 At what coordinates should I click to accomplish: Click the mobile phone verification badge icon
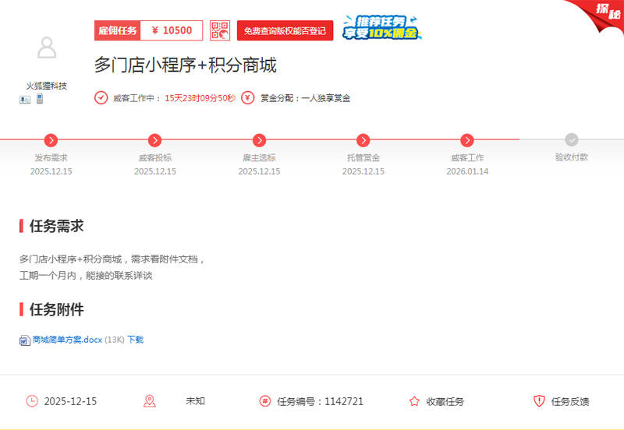[39, 99]
